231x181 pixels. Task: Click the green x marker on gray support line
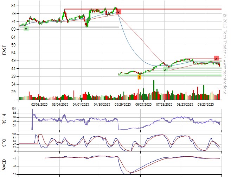26,29
